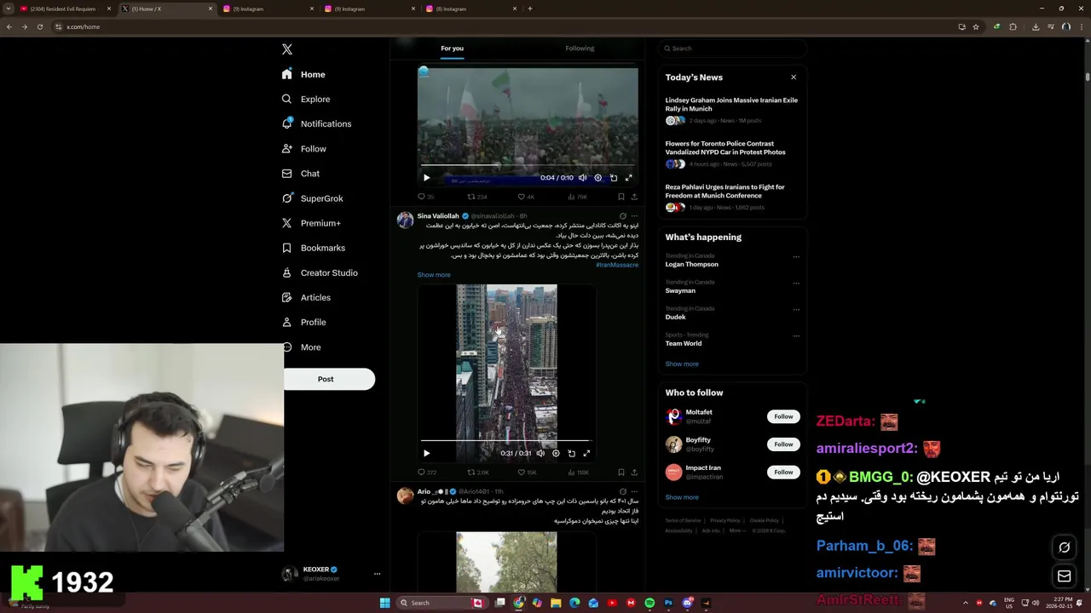
Task: Toggle picture-in-picture on top video
Action: [x=613, y=178]
